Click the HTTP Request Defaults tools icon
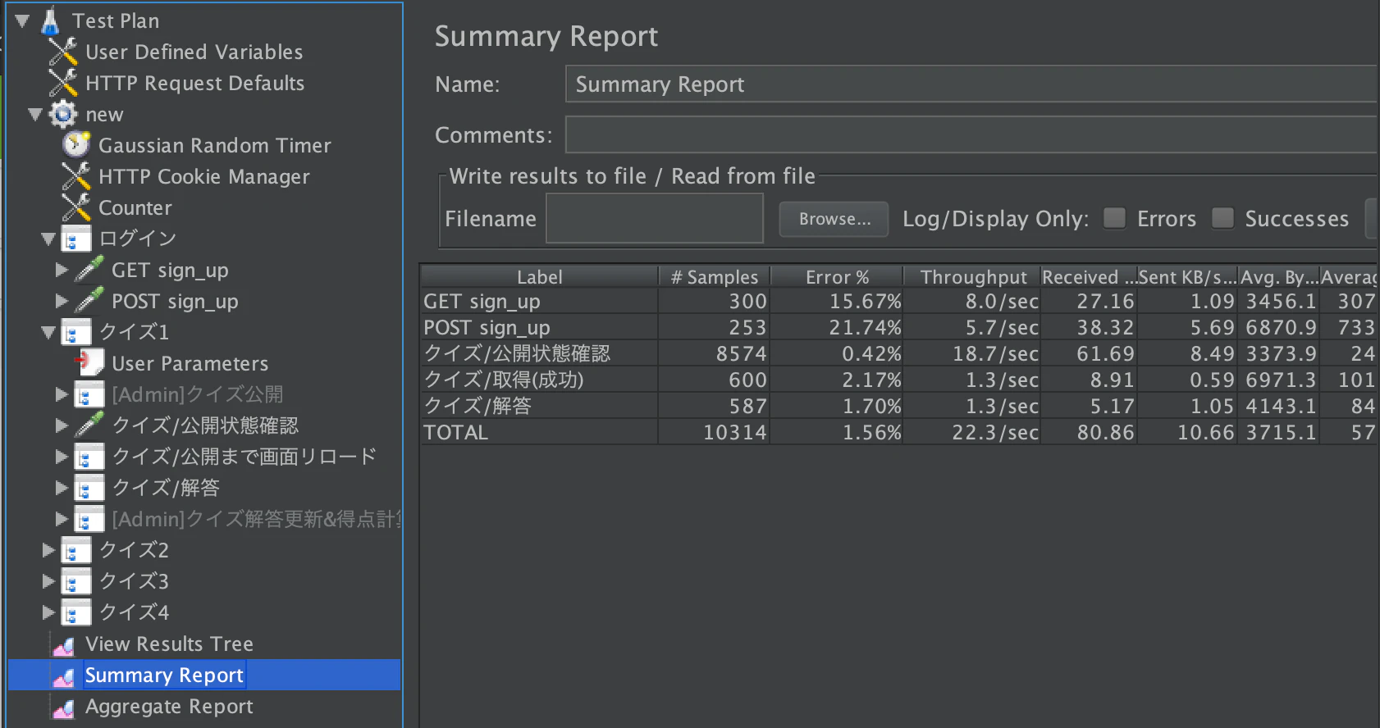Screen dimensions: 1380x728 [63, 83]
